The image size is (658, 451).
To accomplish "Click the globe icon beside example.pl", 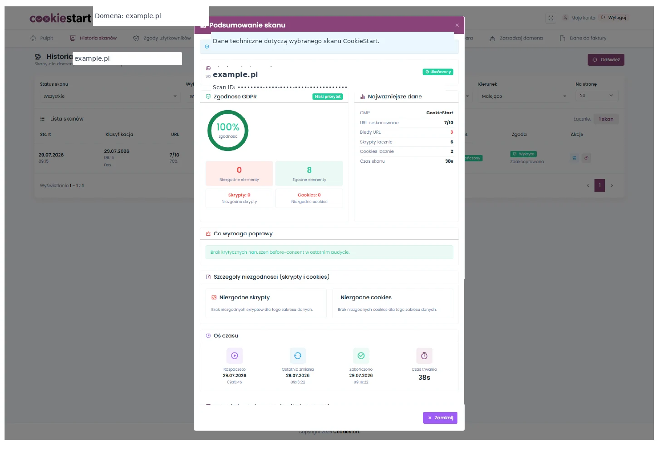I will pos(208,68).
